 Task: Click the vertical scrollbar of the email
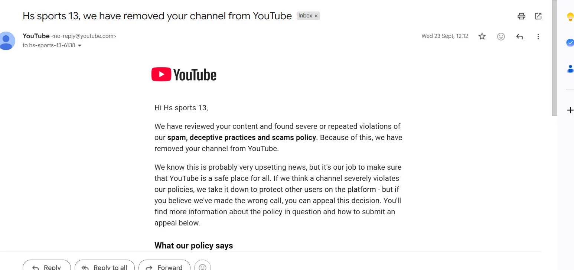555,58
